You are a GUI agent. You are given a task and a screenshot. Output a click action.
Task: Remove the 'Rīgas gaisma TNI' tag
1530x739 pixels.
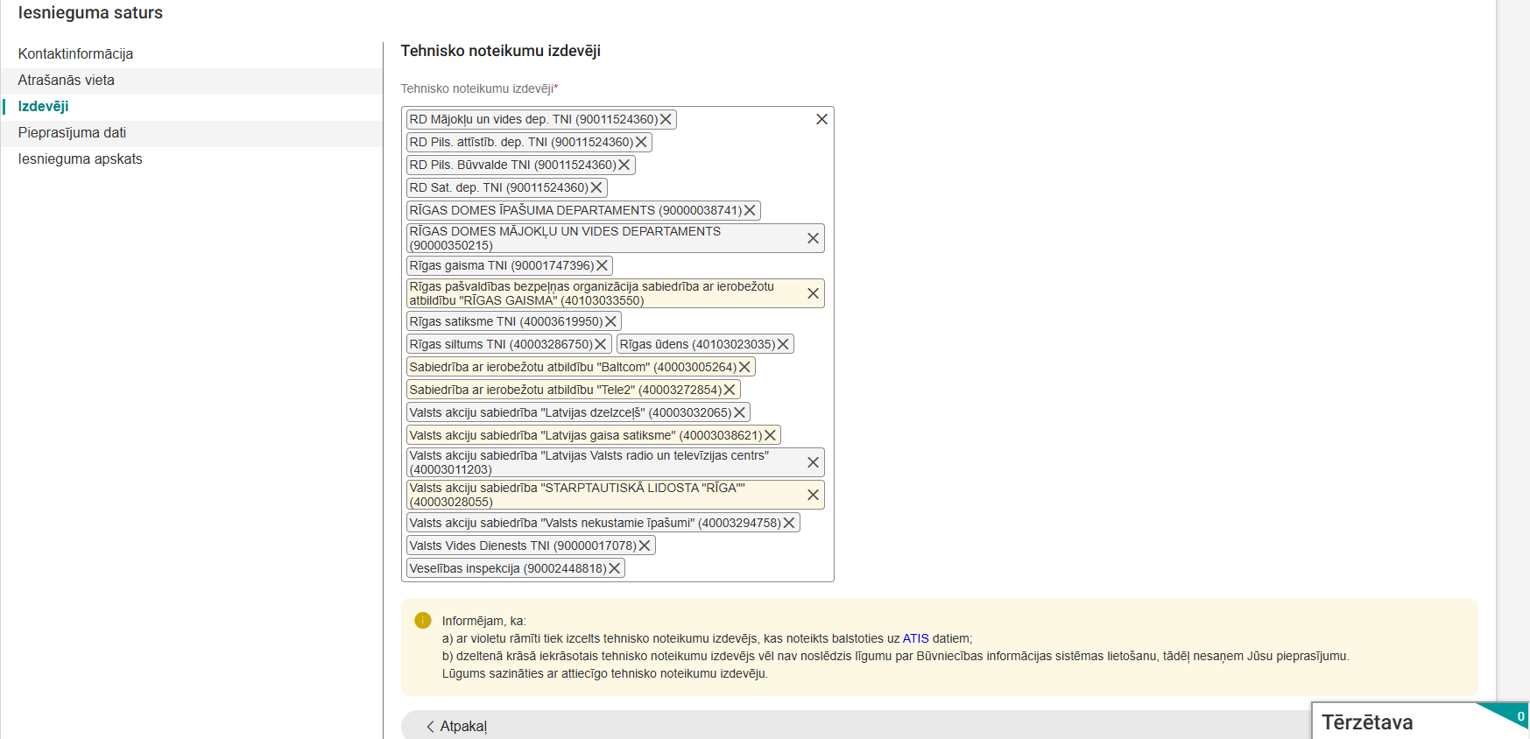(602, 266)
